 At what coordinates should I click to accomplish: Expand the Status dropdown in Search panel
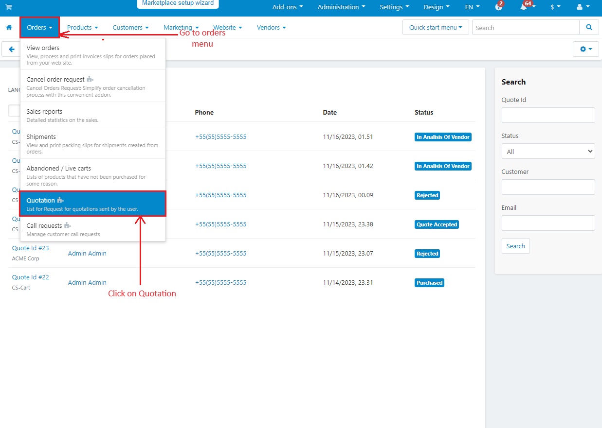pos(548,152)
